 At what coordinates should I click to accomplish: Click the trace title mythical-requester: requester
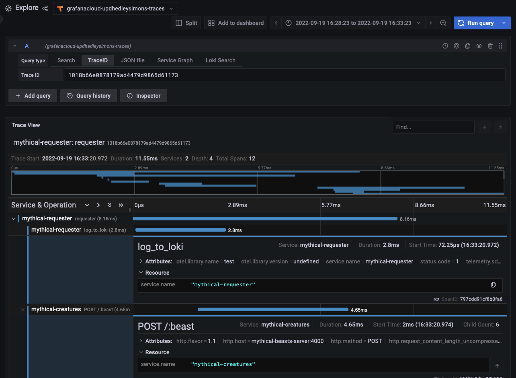[x=59, y=142]
